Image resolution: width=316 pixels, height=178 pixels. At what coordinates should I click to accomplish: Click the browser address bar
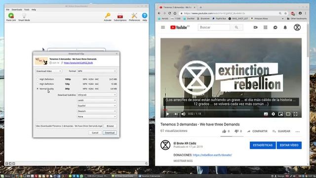(x=230, y=13)
